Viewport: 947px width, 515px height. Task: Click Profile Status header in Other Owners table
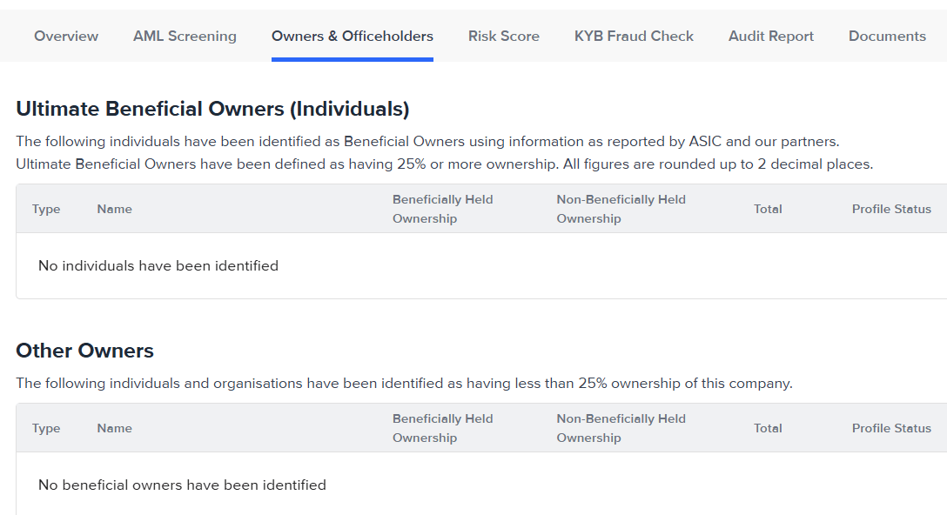tap(891, 428)
